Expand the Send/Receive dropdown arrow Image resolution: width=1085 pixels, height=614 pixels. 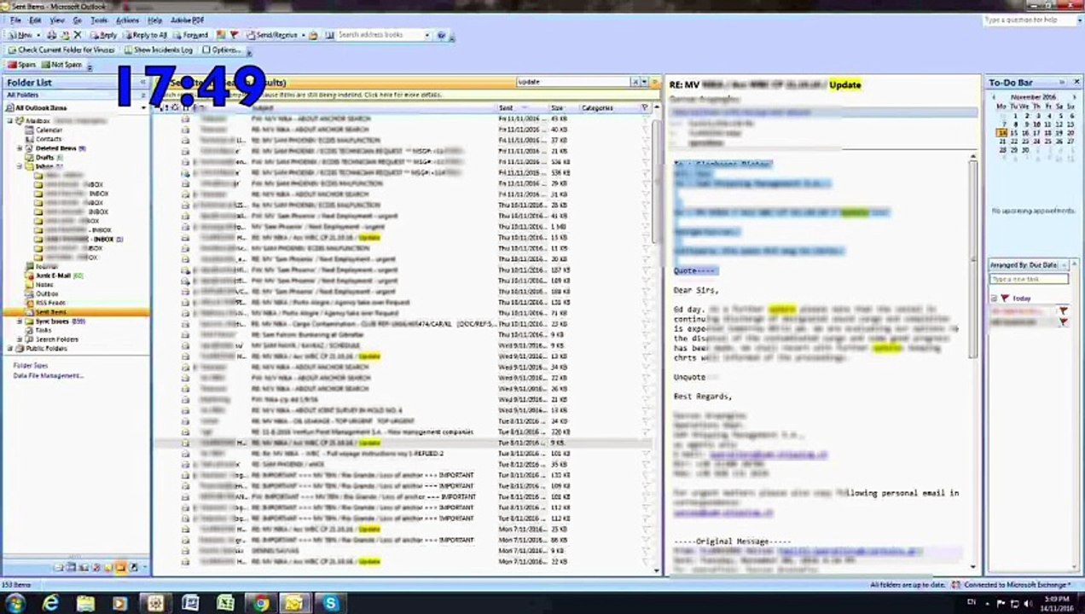[x=303, y=35]
